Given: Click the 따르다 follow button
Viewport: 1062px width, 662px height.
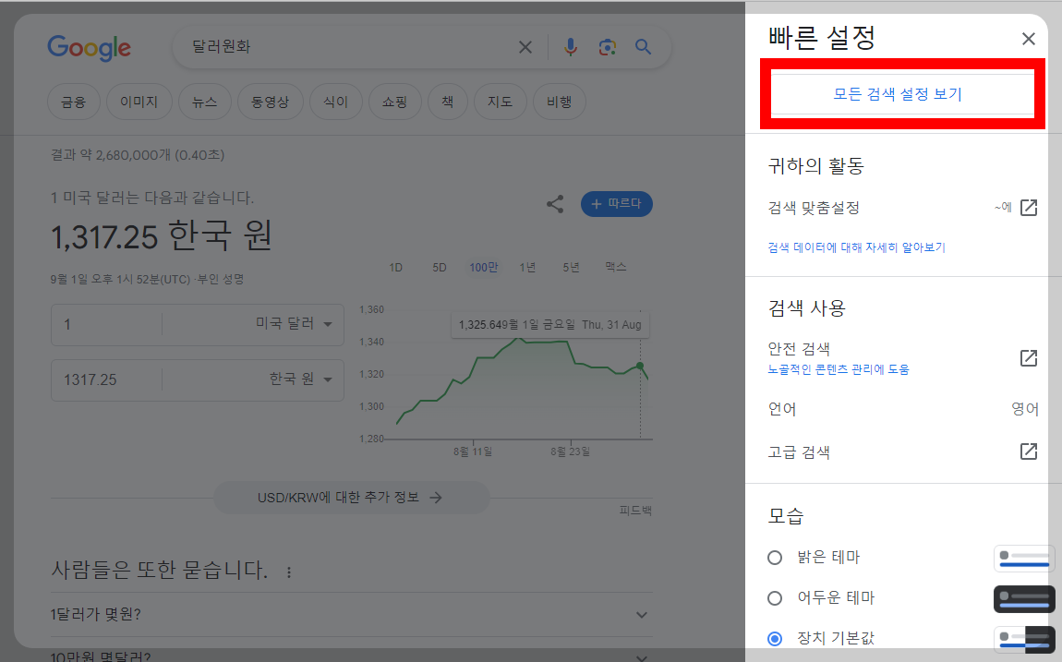Looking at the screenshot, I should coord(616,204).
